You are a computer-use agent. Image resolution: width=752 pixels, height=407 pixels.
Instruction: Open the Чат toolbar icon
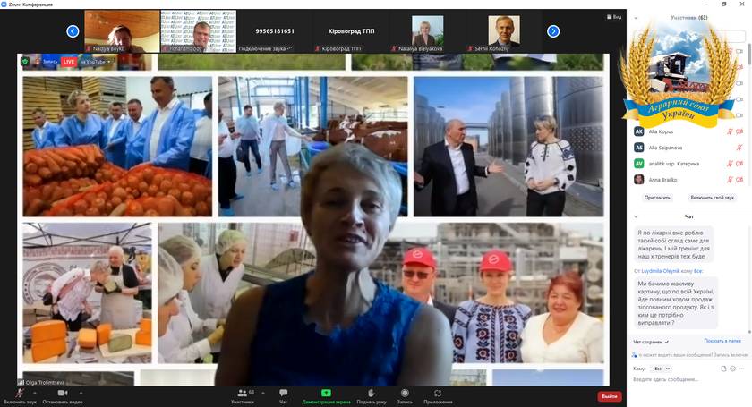click(284, 396)
